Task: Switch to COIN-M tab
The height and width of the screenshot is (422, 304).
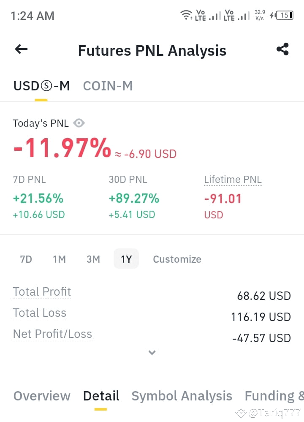Action: tap(108, 86)
